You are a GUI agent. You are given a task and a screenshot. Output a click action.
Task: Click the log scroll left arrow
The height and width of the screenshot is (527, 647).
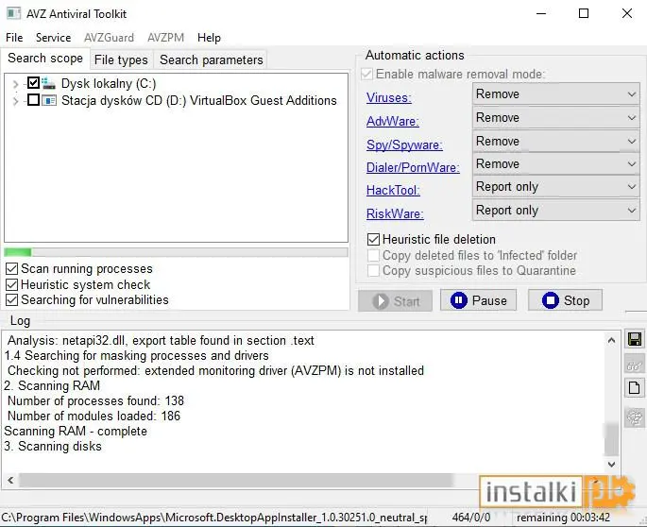coord(10,481)
